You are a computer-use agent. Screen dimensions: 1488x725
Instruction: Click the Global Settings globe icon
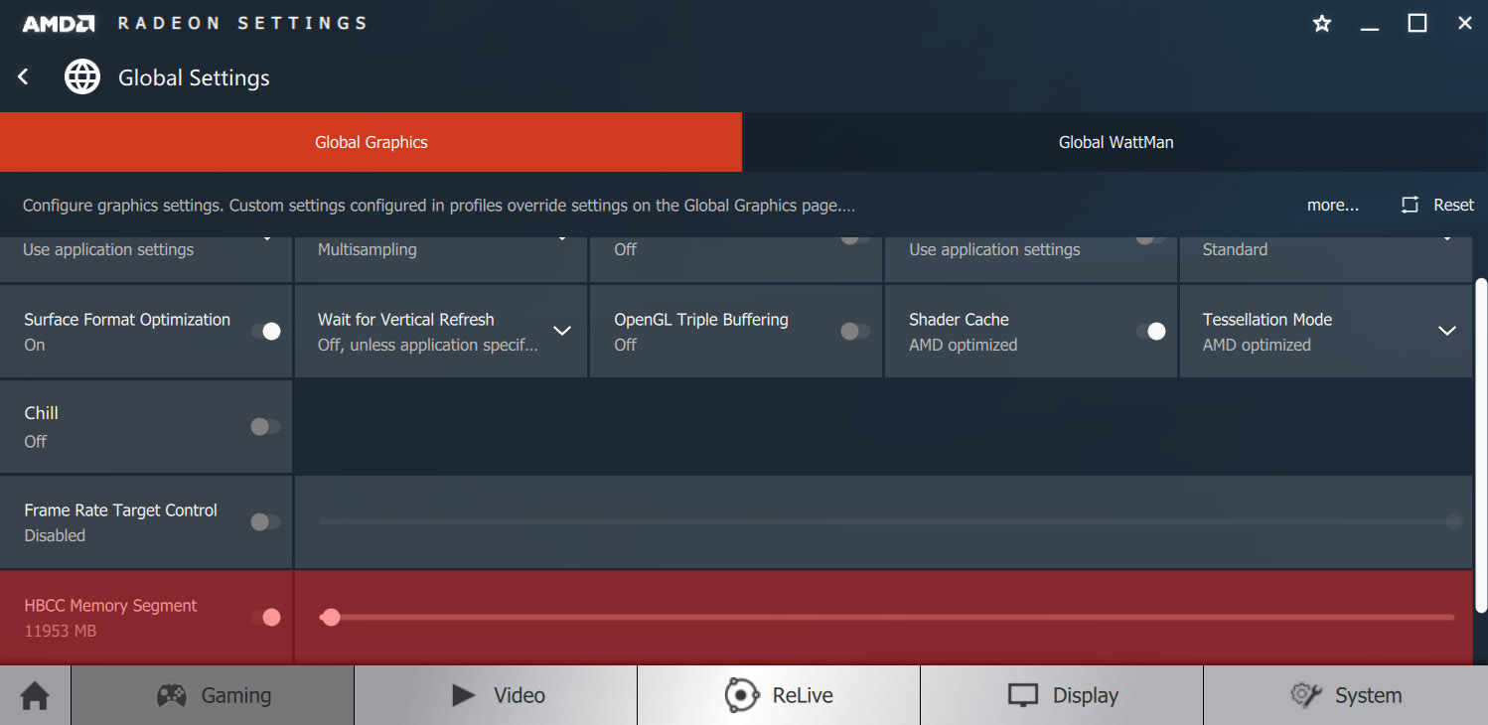[x=82, y=77]
